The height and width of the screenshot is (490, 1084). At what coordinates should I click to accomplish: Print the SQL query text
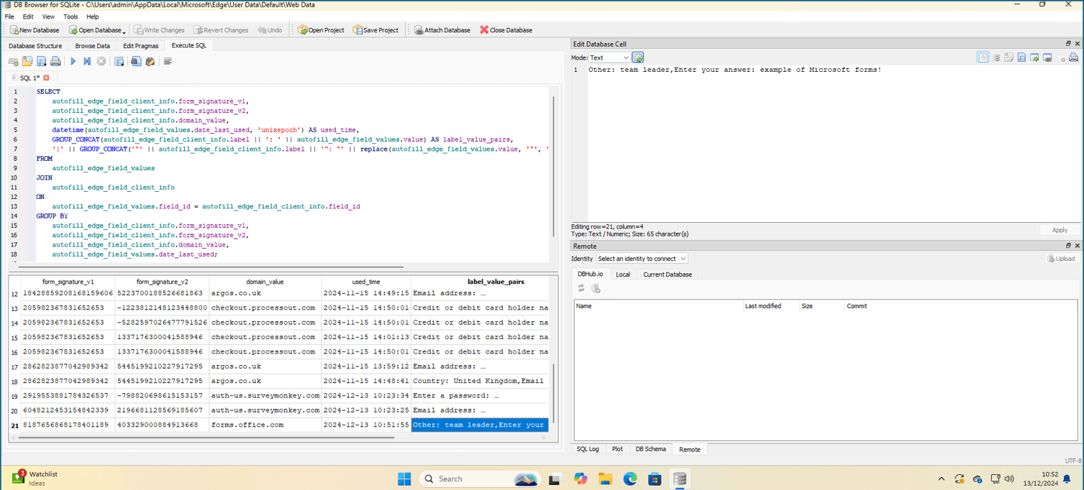(56, 61)
